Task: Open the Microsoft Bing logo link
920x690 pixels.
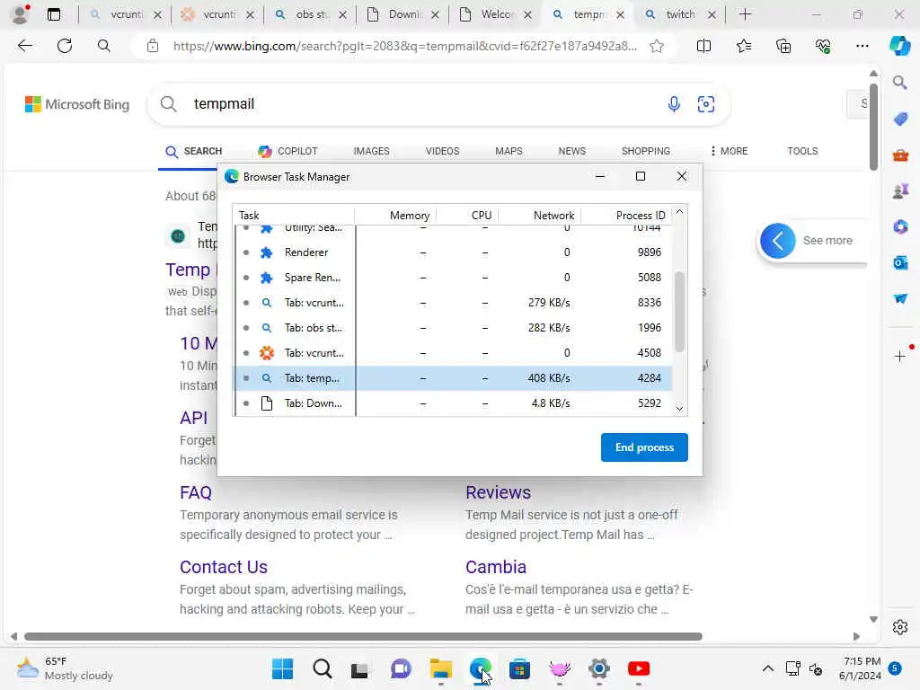Action: click(x=77, y=104)
